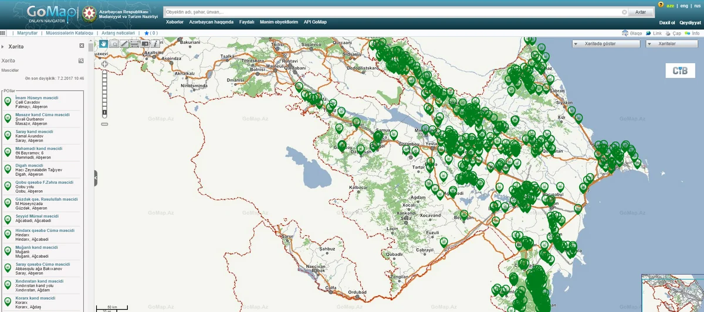
Task: Open Güzdək qəs. Rəsulullah məscidi link
Action: (x=46, y=200)
